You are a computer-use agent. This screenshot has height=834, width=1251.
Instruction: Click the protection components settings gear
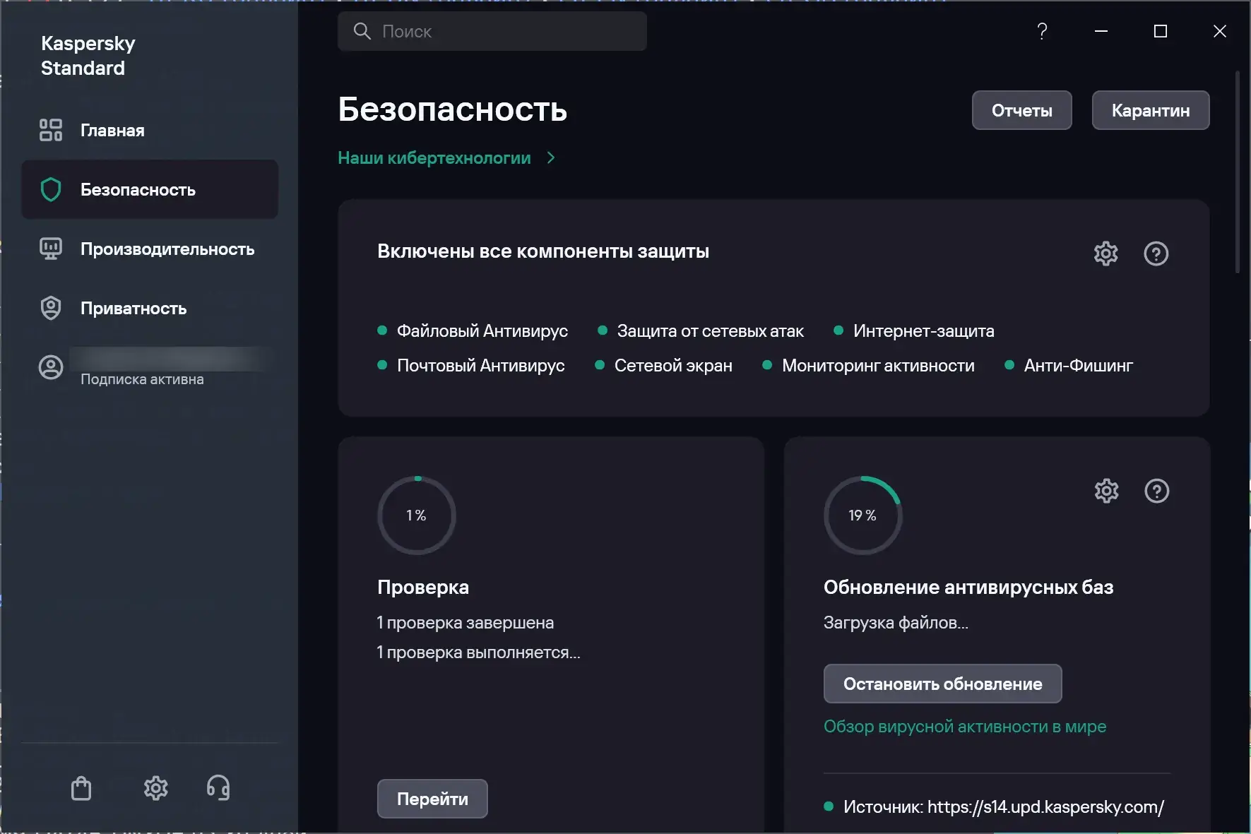1105,254
